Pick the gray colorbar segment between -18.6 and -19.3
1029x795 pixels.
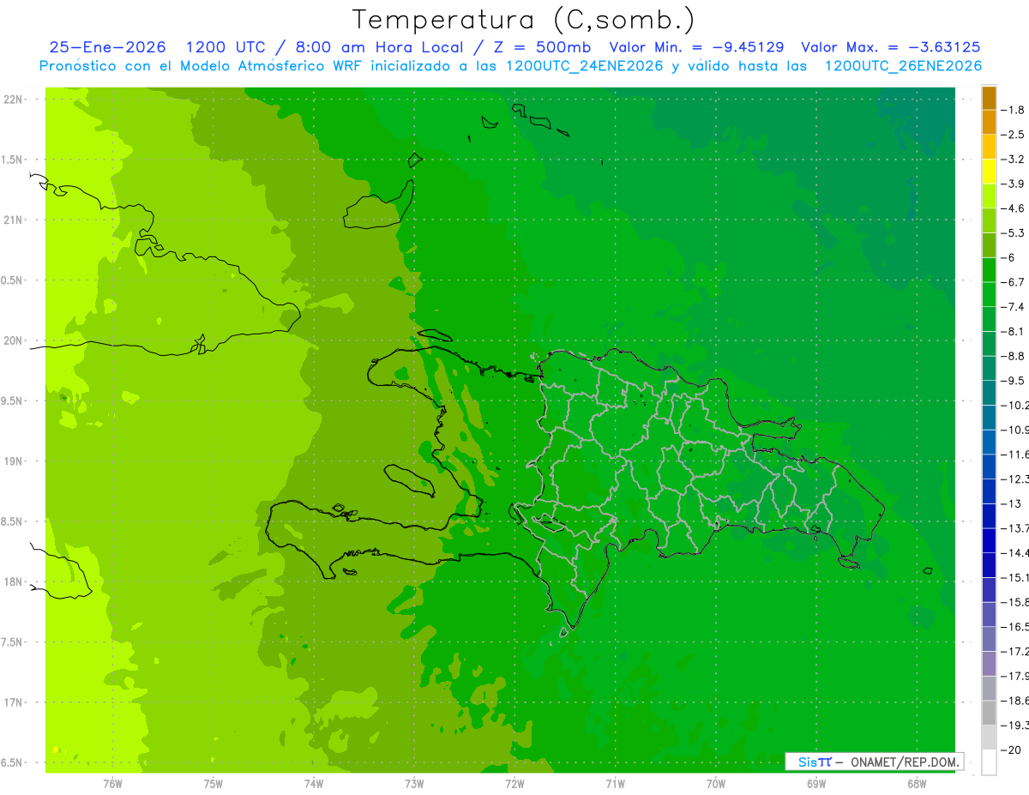tap(989, 712)
